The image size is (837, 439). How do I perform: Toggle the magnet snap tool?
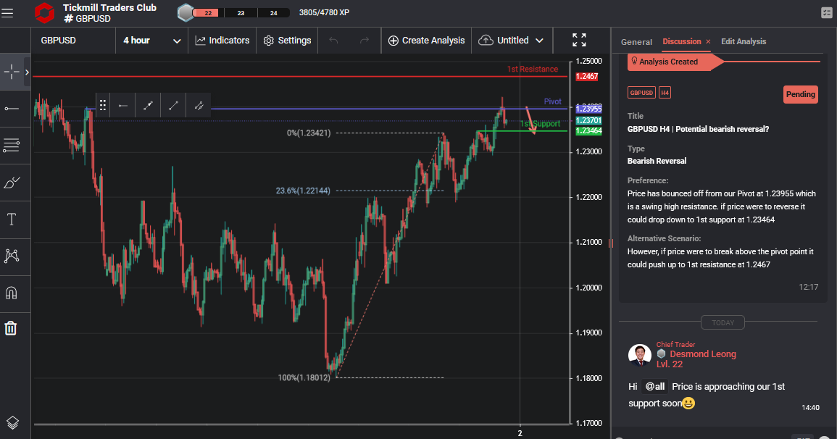(x=11, y=293)
